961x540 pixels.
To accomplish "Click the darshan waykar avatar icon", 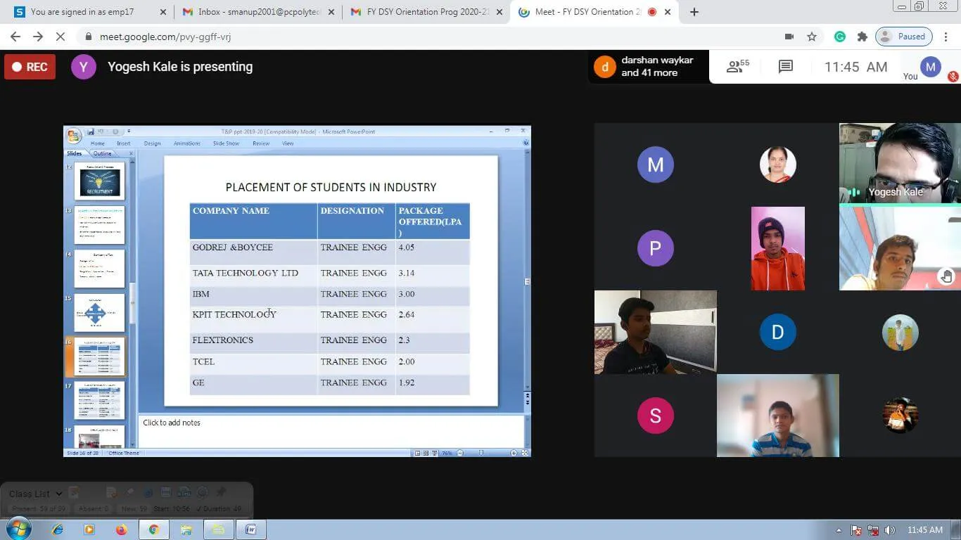I will coord(605,67).
